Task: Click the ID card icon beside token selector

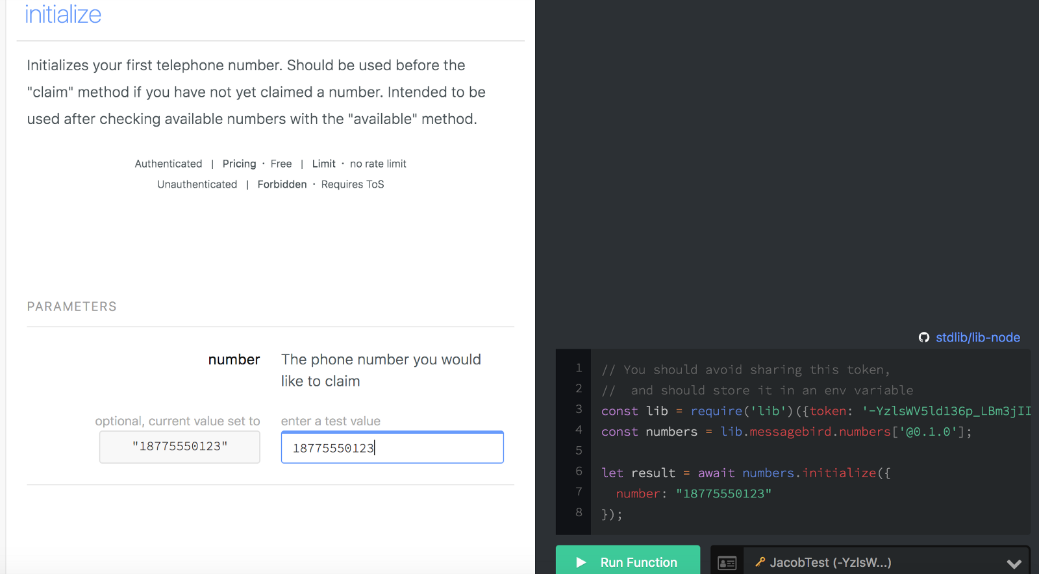Action: 727,563
